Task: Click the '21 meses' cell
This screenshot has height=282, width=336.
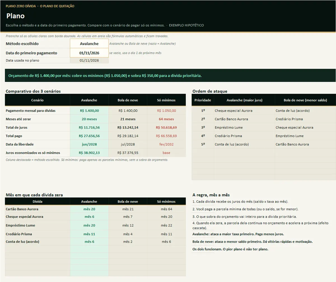Action: [128, 119]
